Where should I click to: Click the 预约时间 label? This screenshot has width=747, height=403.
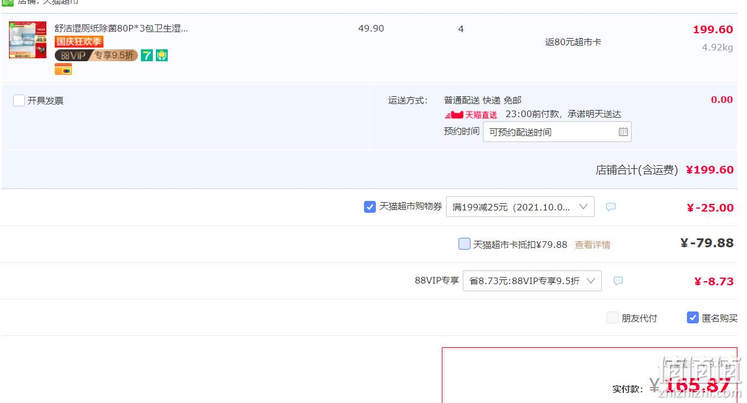tap(462, 131)
